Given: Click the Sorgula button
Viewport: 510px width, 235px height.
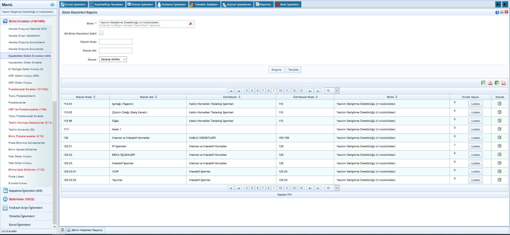Looking at the screenshot, I should (x=276, y=70).
